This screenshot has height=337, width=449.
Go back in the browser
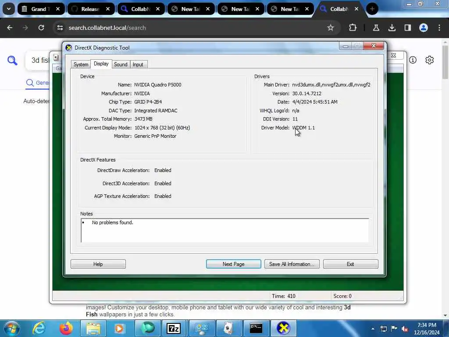[10, 28]
